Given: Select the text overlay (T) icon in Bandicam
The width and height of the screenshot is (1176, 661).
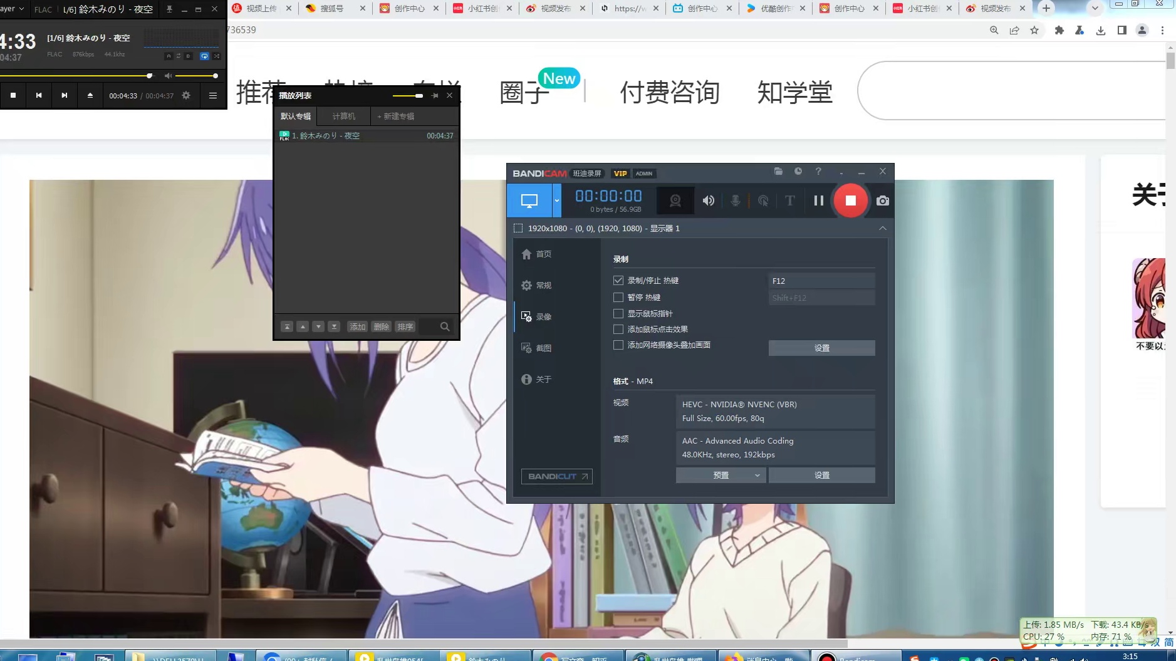Looking at the screenshot, I should [x=789, y=200].
